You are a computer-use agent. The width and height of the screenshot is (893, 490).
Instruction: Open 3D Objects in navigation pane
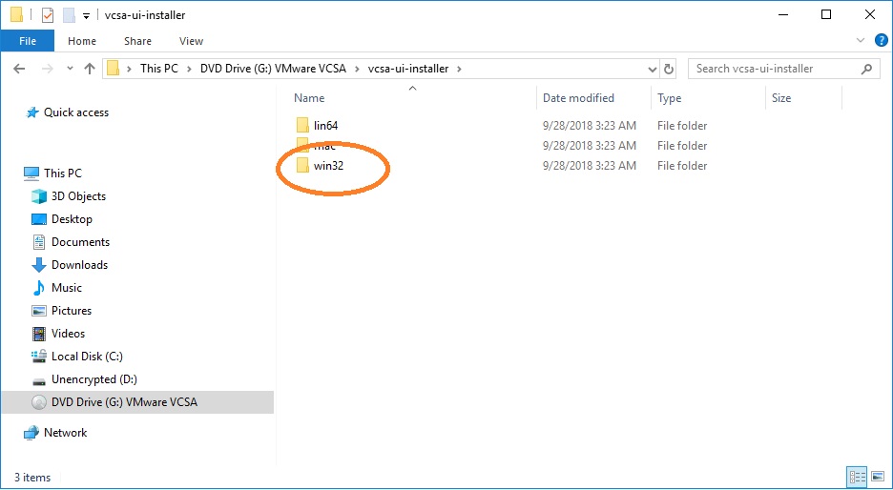[78, 196]
